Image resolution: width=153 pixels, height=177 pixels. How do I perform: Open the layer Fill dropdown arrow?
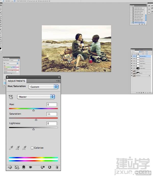coord(147,54)
